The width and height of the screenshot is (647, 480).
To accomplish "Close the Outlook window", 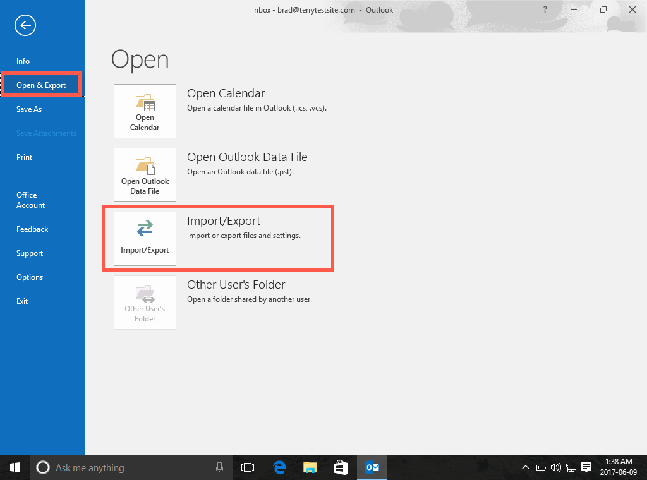I will (x=632, y=10).
